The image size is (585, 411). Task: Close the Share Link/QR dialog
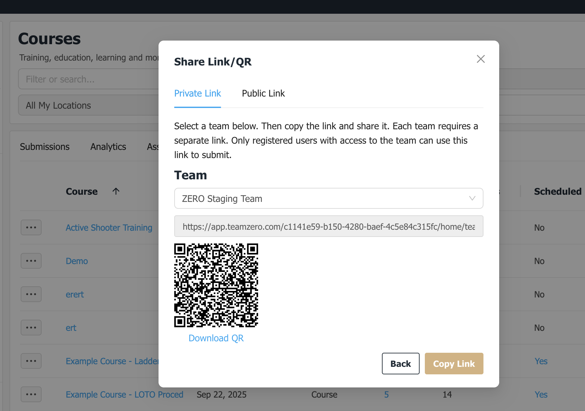481,59
